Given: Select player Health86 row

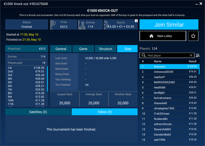Looking at the screenshot, I should coord(169,88).
